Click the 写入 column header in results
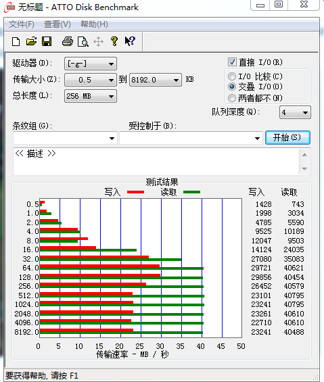Image resolution: width=324 pixels, height=382 pixels. coord(256,192)
